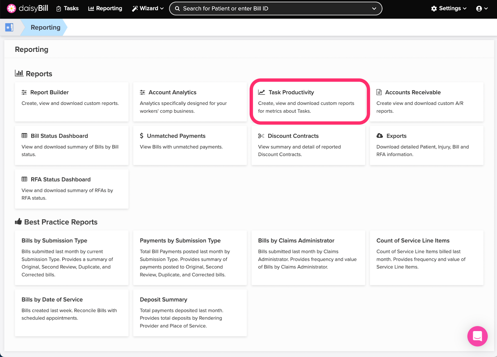
Task: Open the chat support bubble
Action: pos(477,336)
